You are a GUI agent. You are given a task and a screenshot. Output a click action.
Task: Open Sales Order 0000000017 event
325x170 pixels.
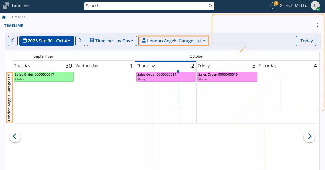pyautogui.click(x=43, y=77)
